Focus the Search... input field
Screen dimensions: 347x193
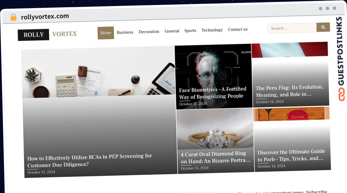(x=292, y=28)
